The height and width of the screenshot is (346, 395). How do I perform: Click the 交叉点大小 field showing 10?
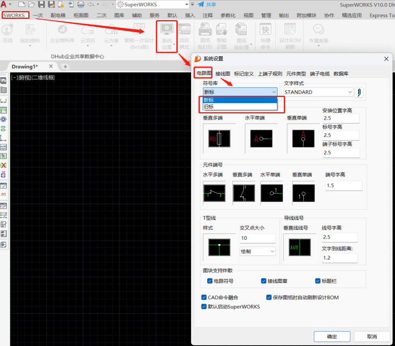pos(258,238)
